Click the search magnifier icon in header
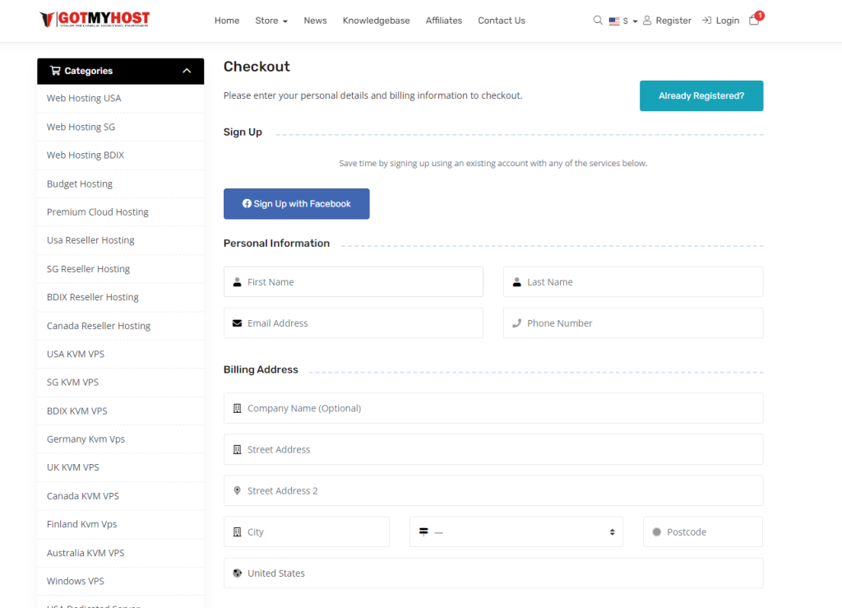 (x=598, y=21)
